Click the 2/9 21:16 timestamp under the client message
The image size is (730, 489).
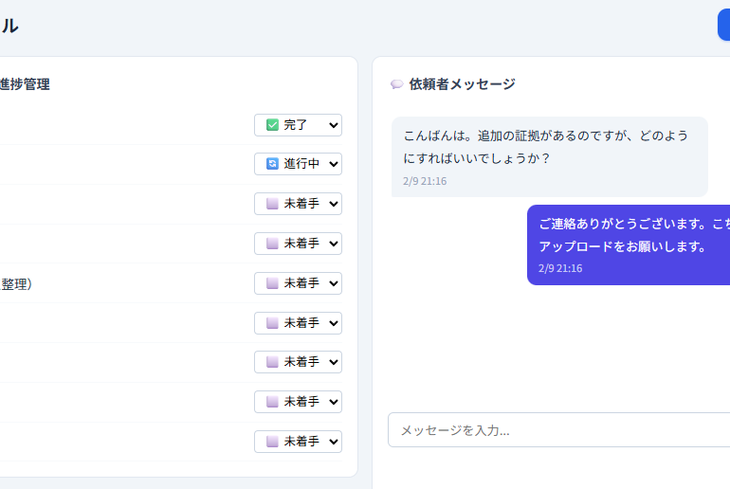pyautogui.click(x=425, y=181)
